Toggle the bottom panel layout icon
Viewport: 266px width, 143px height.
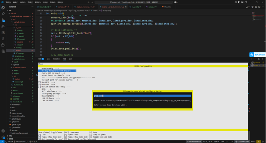click(x=243, y=2)
